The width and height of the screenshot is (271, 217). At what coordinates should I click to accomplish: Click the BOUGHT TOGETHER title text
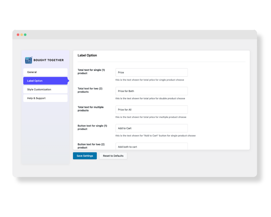(x=49, y=60)
